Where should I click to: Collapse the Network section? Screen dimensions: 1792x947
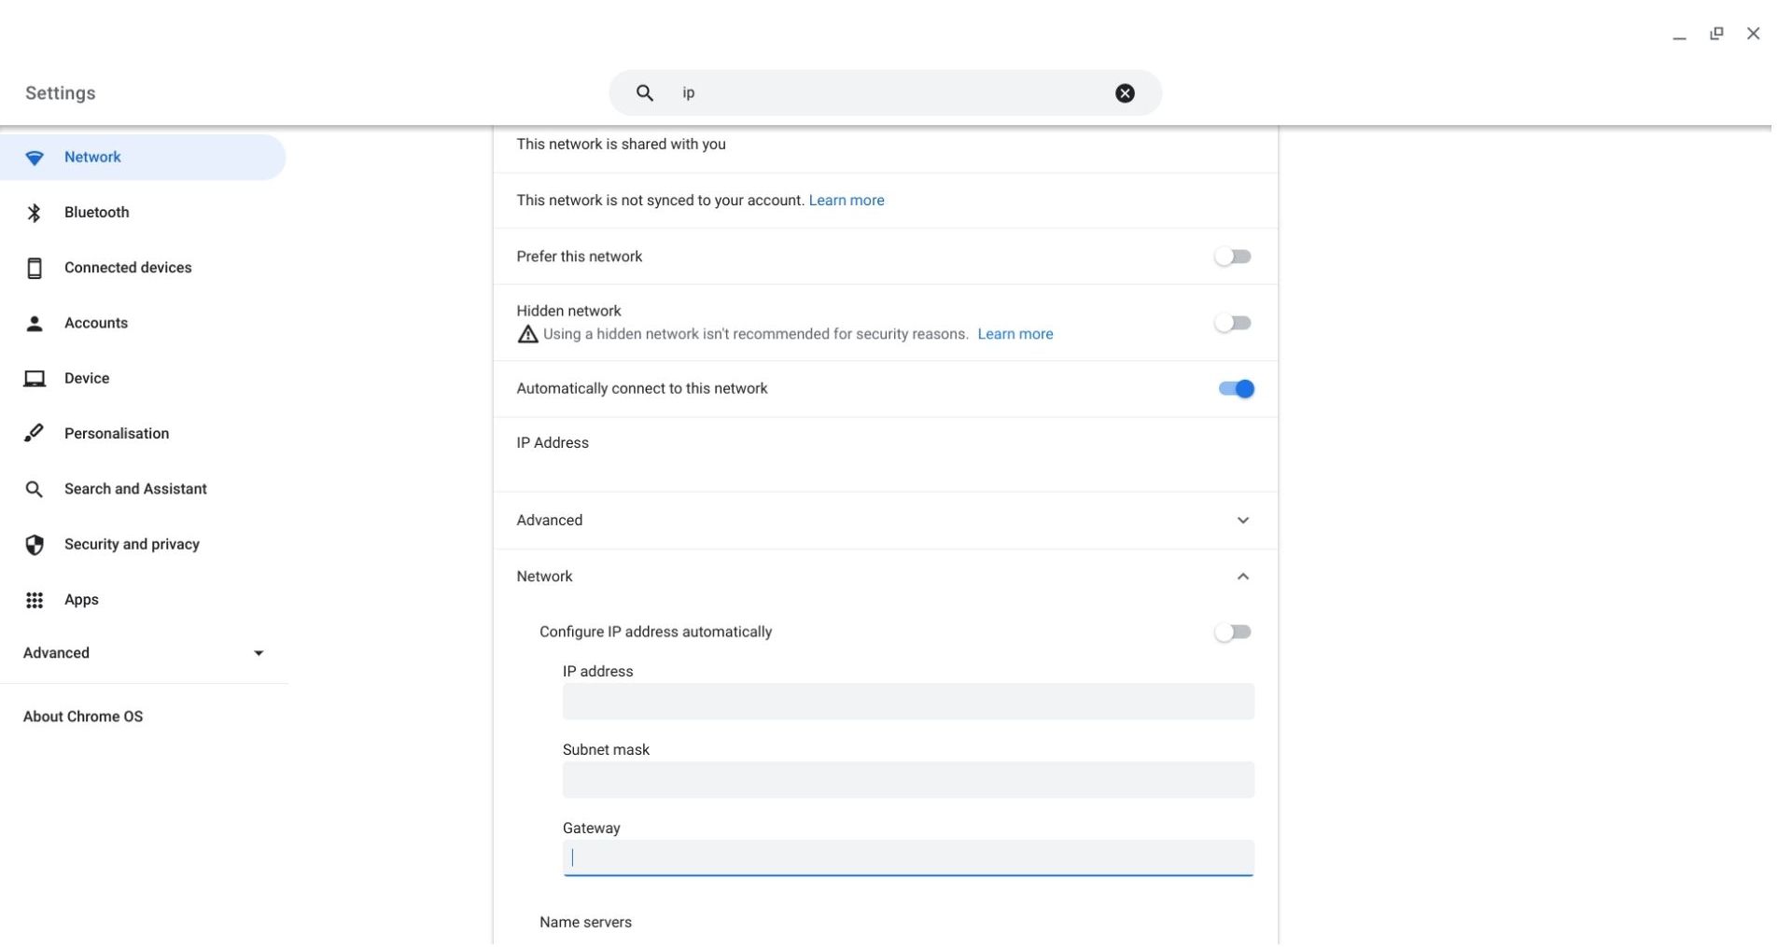[x=1242, y=577]
